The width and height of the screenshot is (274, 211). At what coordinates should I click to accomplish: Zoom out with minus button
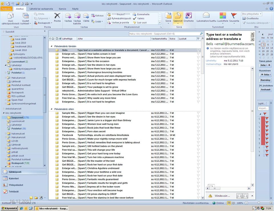[246, 203]
